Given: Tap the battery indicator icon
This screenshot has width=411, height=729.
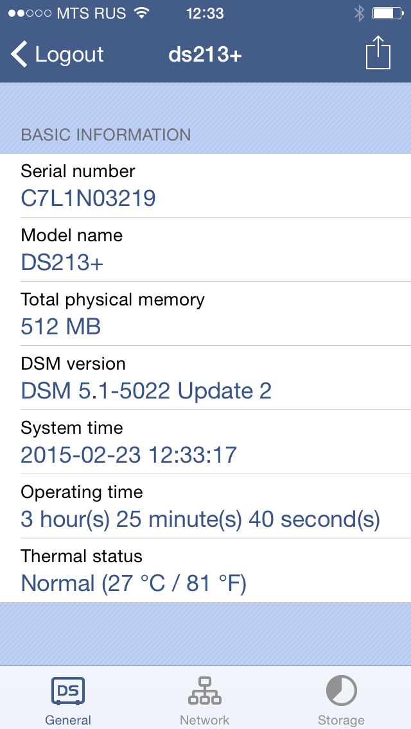Looking at the screenshot, I should [387, 13].
